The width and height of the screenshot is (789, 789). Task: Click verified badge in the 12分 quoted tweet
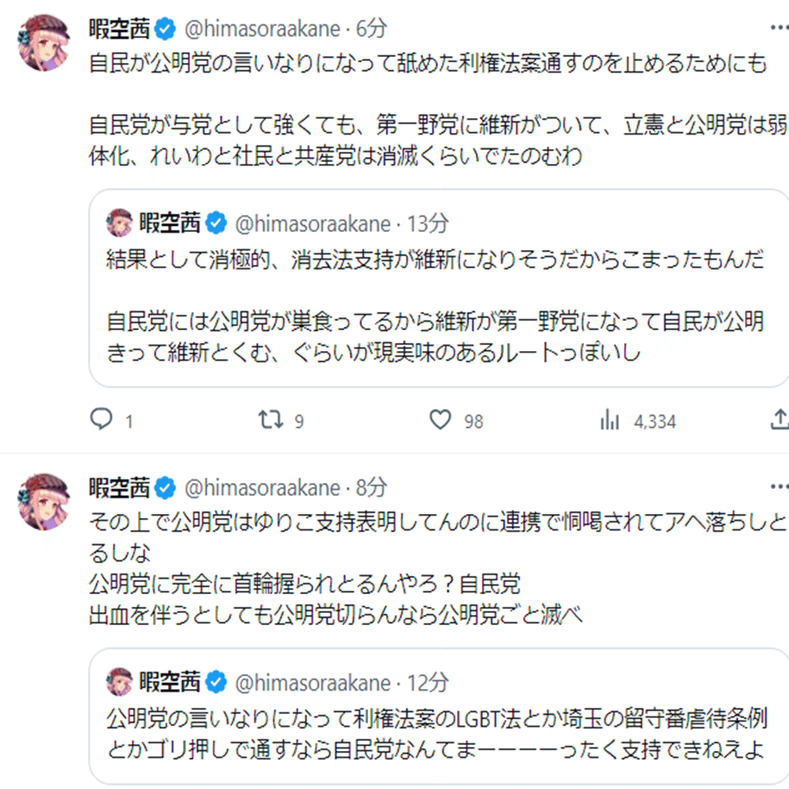point(216,682)
